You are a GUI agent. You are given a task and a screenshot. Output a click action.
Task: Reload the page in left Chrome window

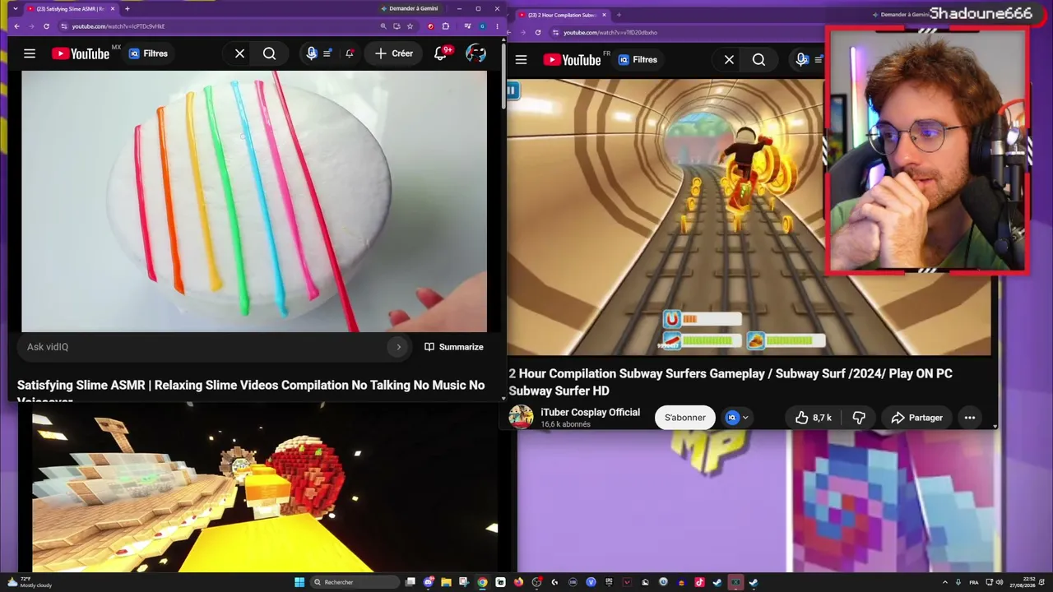[x=46, y=26]
